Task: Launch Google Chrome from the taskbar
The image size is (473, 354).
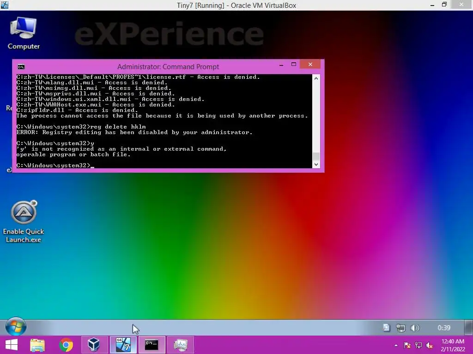Action: [x=66, y=345]
